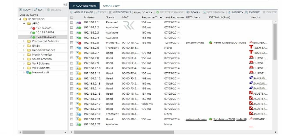Open the Scan dropdown menu
The width and height of the screenshot is (298, 136).
pyautogui.click(x=194, y=12)
